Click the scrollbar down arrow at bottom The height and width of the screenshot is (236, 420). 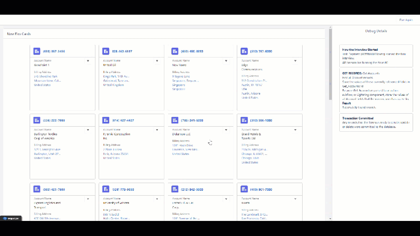tap(330, 218)
